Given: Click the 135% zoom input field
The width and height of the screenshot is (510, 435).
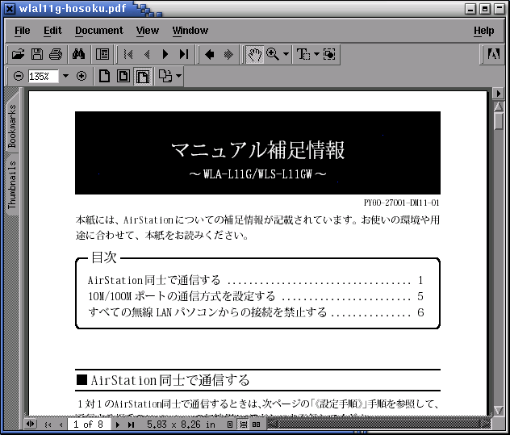Looking at the screenshot, I should (x=43, y=76).
